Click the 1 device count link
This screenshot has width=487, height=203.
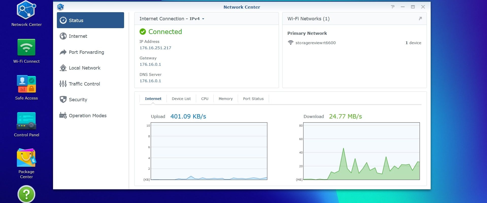tap(413, 43)
